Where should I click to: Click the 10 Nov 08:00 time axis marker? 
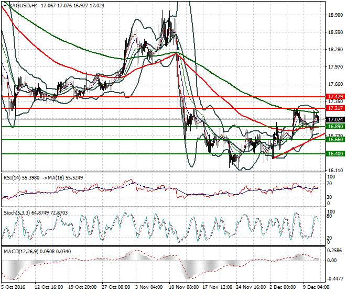[184, 287]
